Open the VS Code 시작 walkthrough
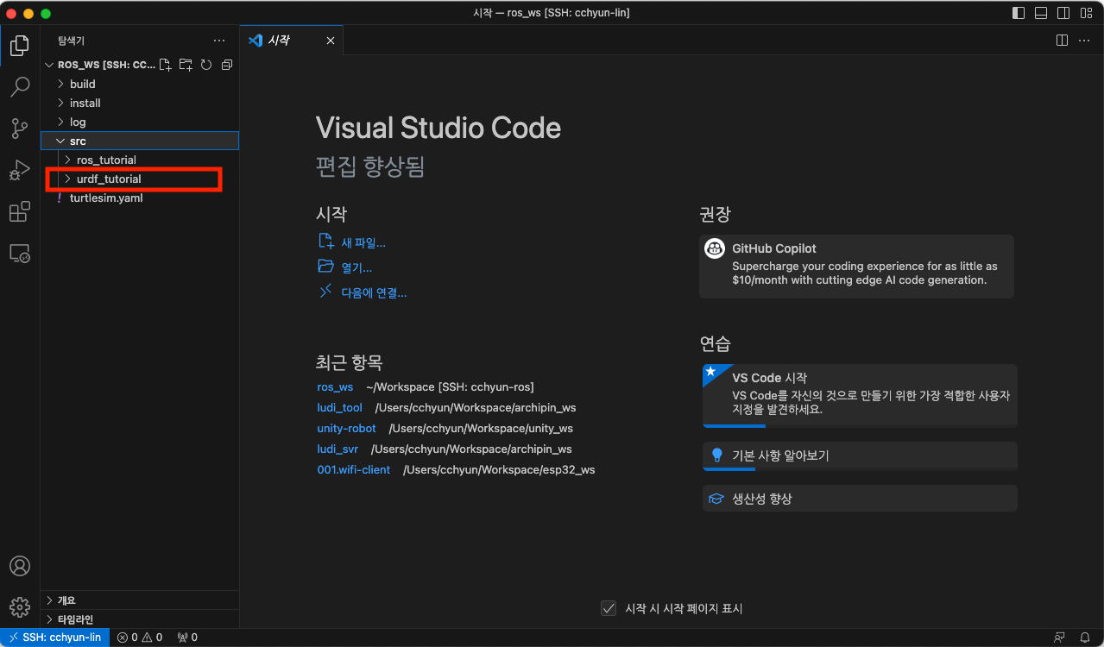Image resolution: width=1104 pixels, height=647 pixels. [860, 394]
